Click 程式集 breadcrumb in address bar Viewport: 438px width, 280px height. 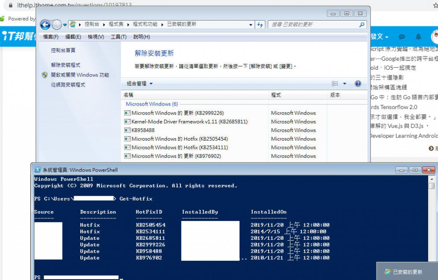[x=116, y=24]
